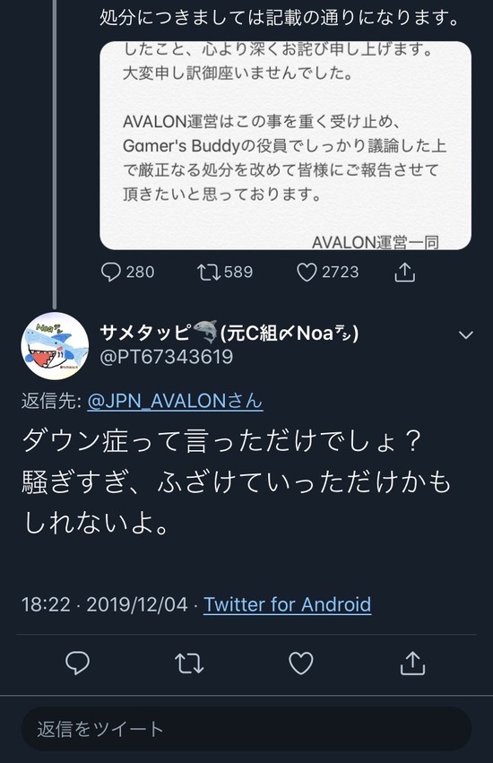Image resolution: width=493 pixels, height=763 pixels.
Task: Open the @JPN_AVALON mention link
Action: [175, 401]
